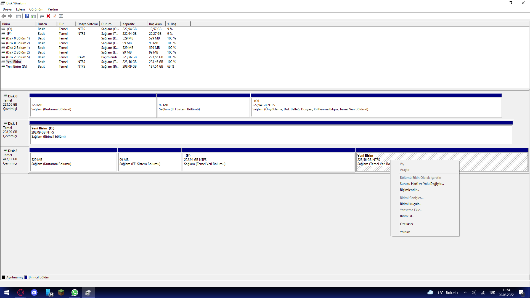Screen dimensions: 530x298
Task: Open WhatsApp from the taskbar
Action: pos(75,292)
